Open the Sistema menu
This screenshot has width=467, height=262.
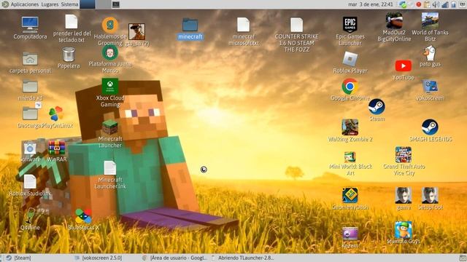pos(70,4)
